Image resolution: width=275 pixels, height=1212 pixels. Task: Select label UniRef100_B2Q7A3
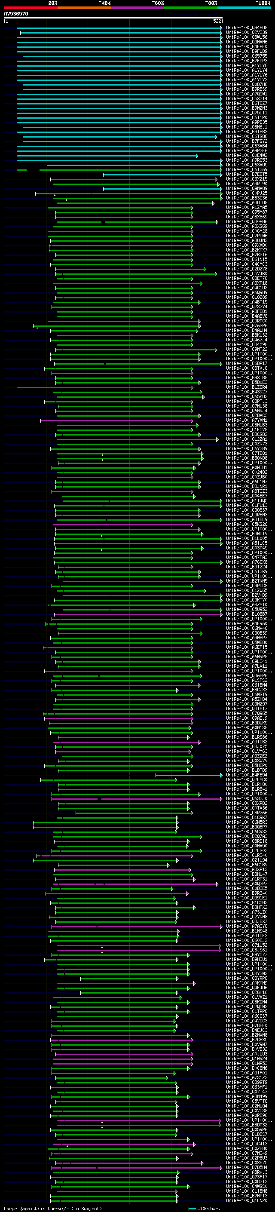247,837
